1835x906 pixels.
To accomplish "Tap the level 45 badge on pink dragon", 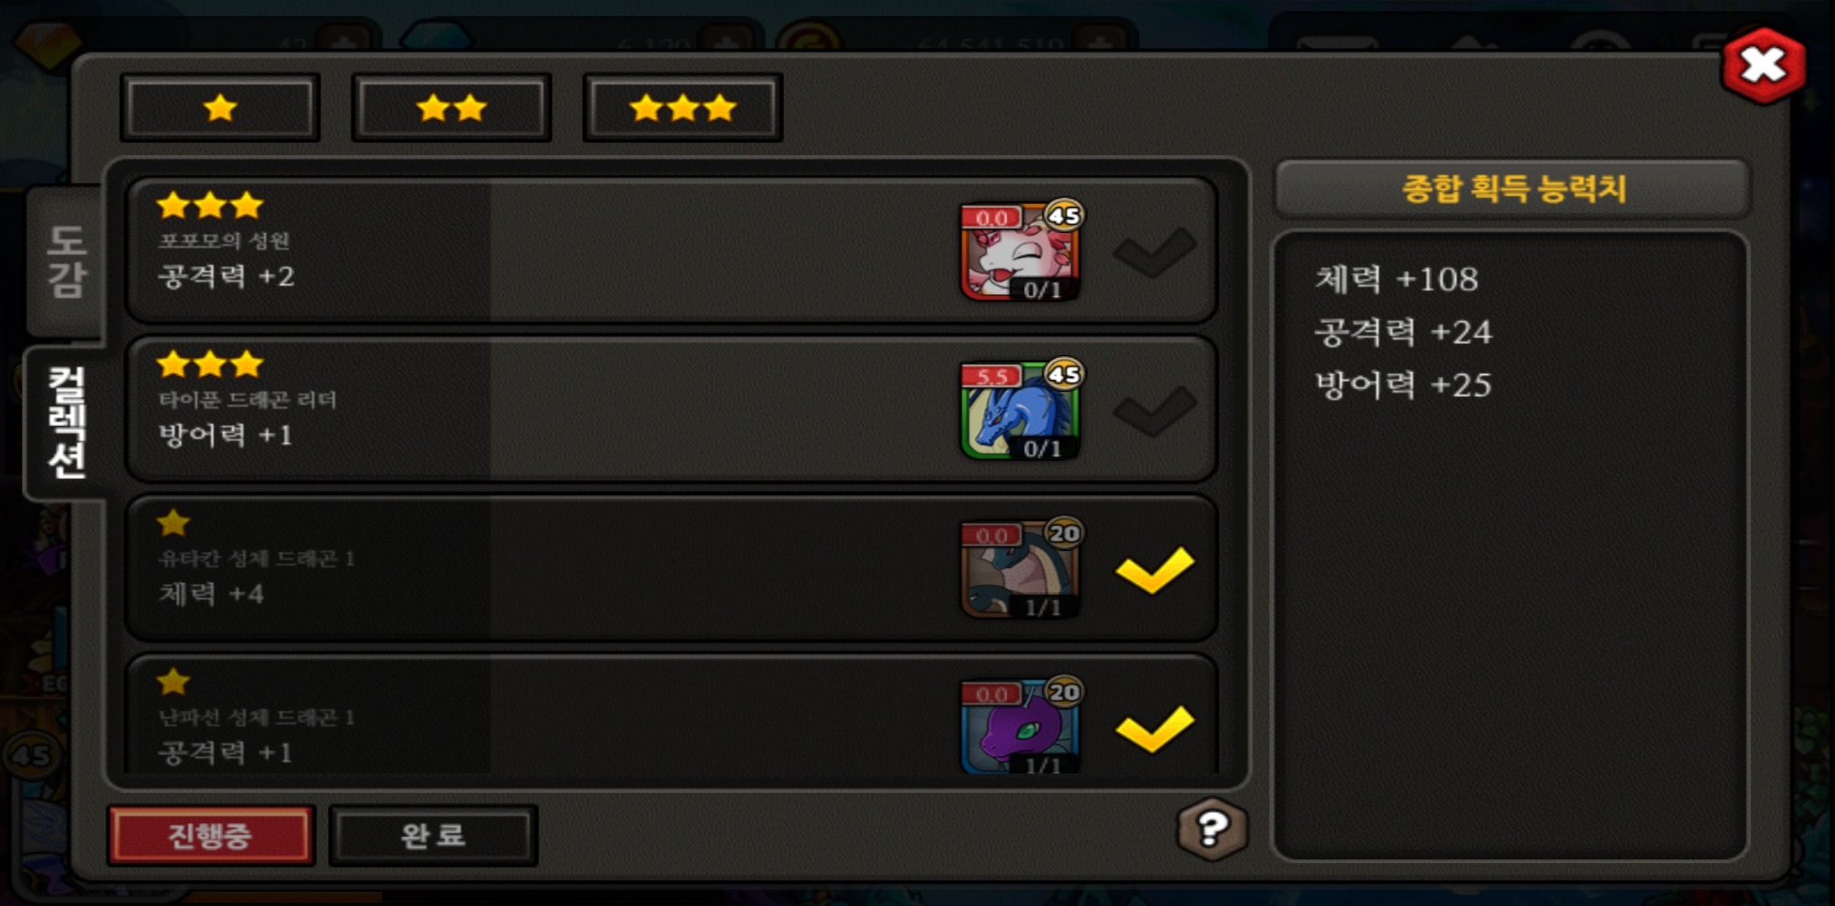I will pyautogui.click(x=1064, y=216).
